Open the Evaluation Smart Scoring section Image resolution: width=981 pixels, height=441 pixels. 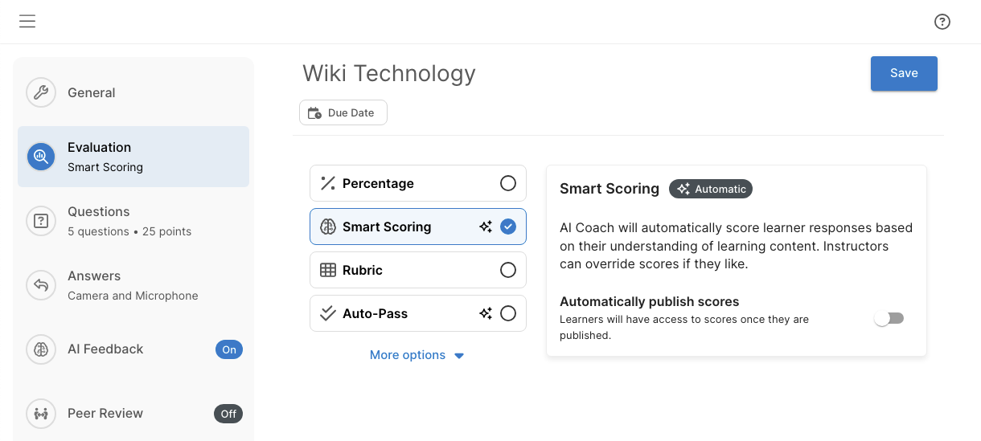(x=133, y=157)
